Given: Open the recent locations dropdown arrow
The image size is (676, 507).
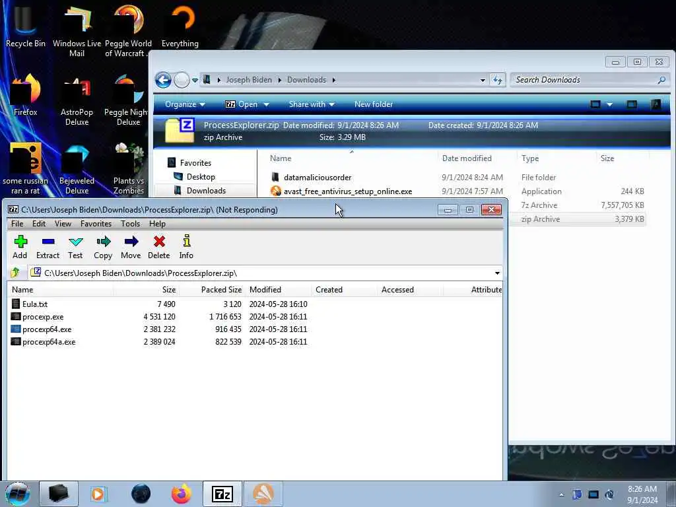Looking at the screenshot, I should pyautogui.click(x=195, y=80).
